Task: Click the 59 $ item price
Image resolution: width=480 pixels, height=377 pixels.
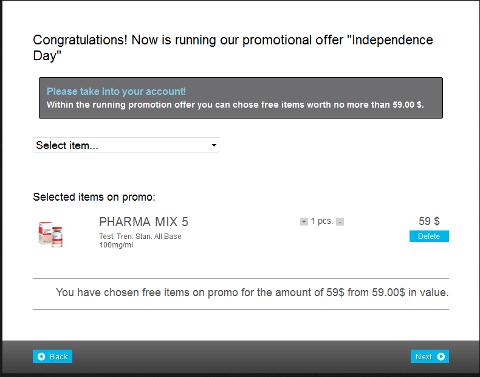Action: (x=429, y=221)
